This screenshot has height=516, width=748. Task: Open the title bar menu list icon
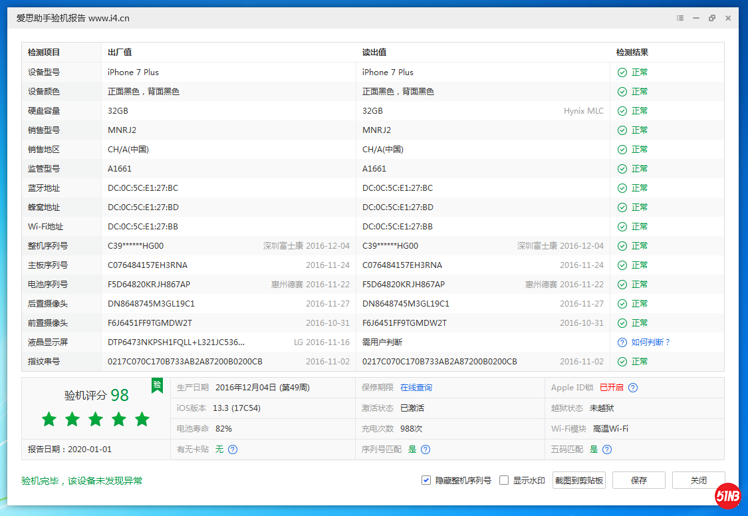[x=680, y=18]
